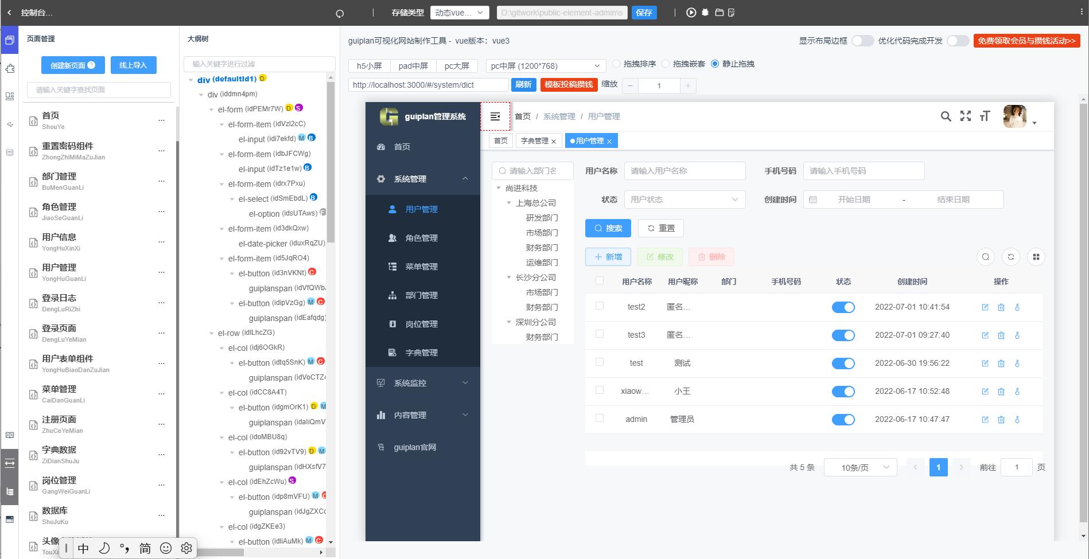1089x559 pixels.
Task: Click the edit icon for admin row
Action: [985, 420]
